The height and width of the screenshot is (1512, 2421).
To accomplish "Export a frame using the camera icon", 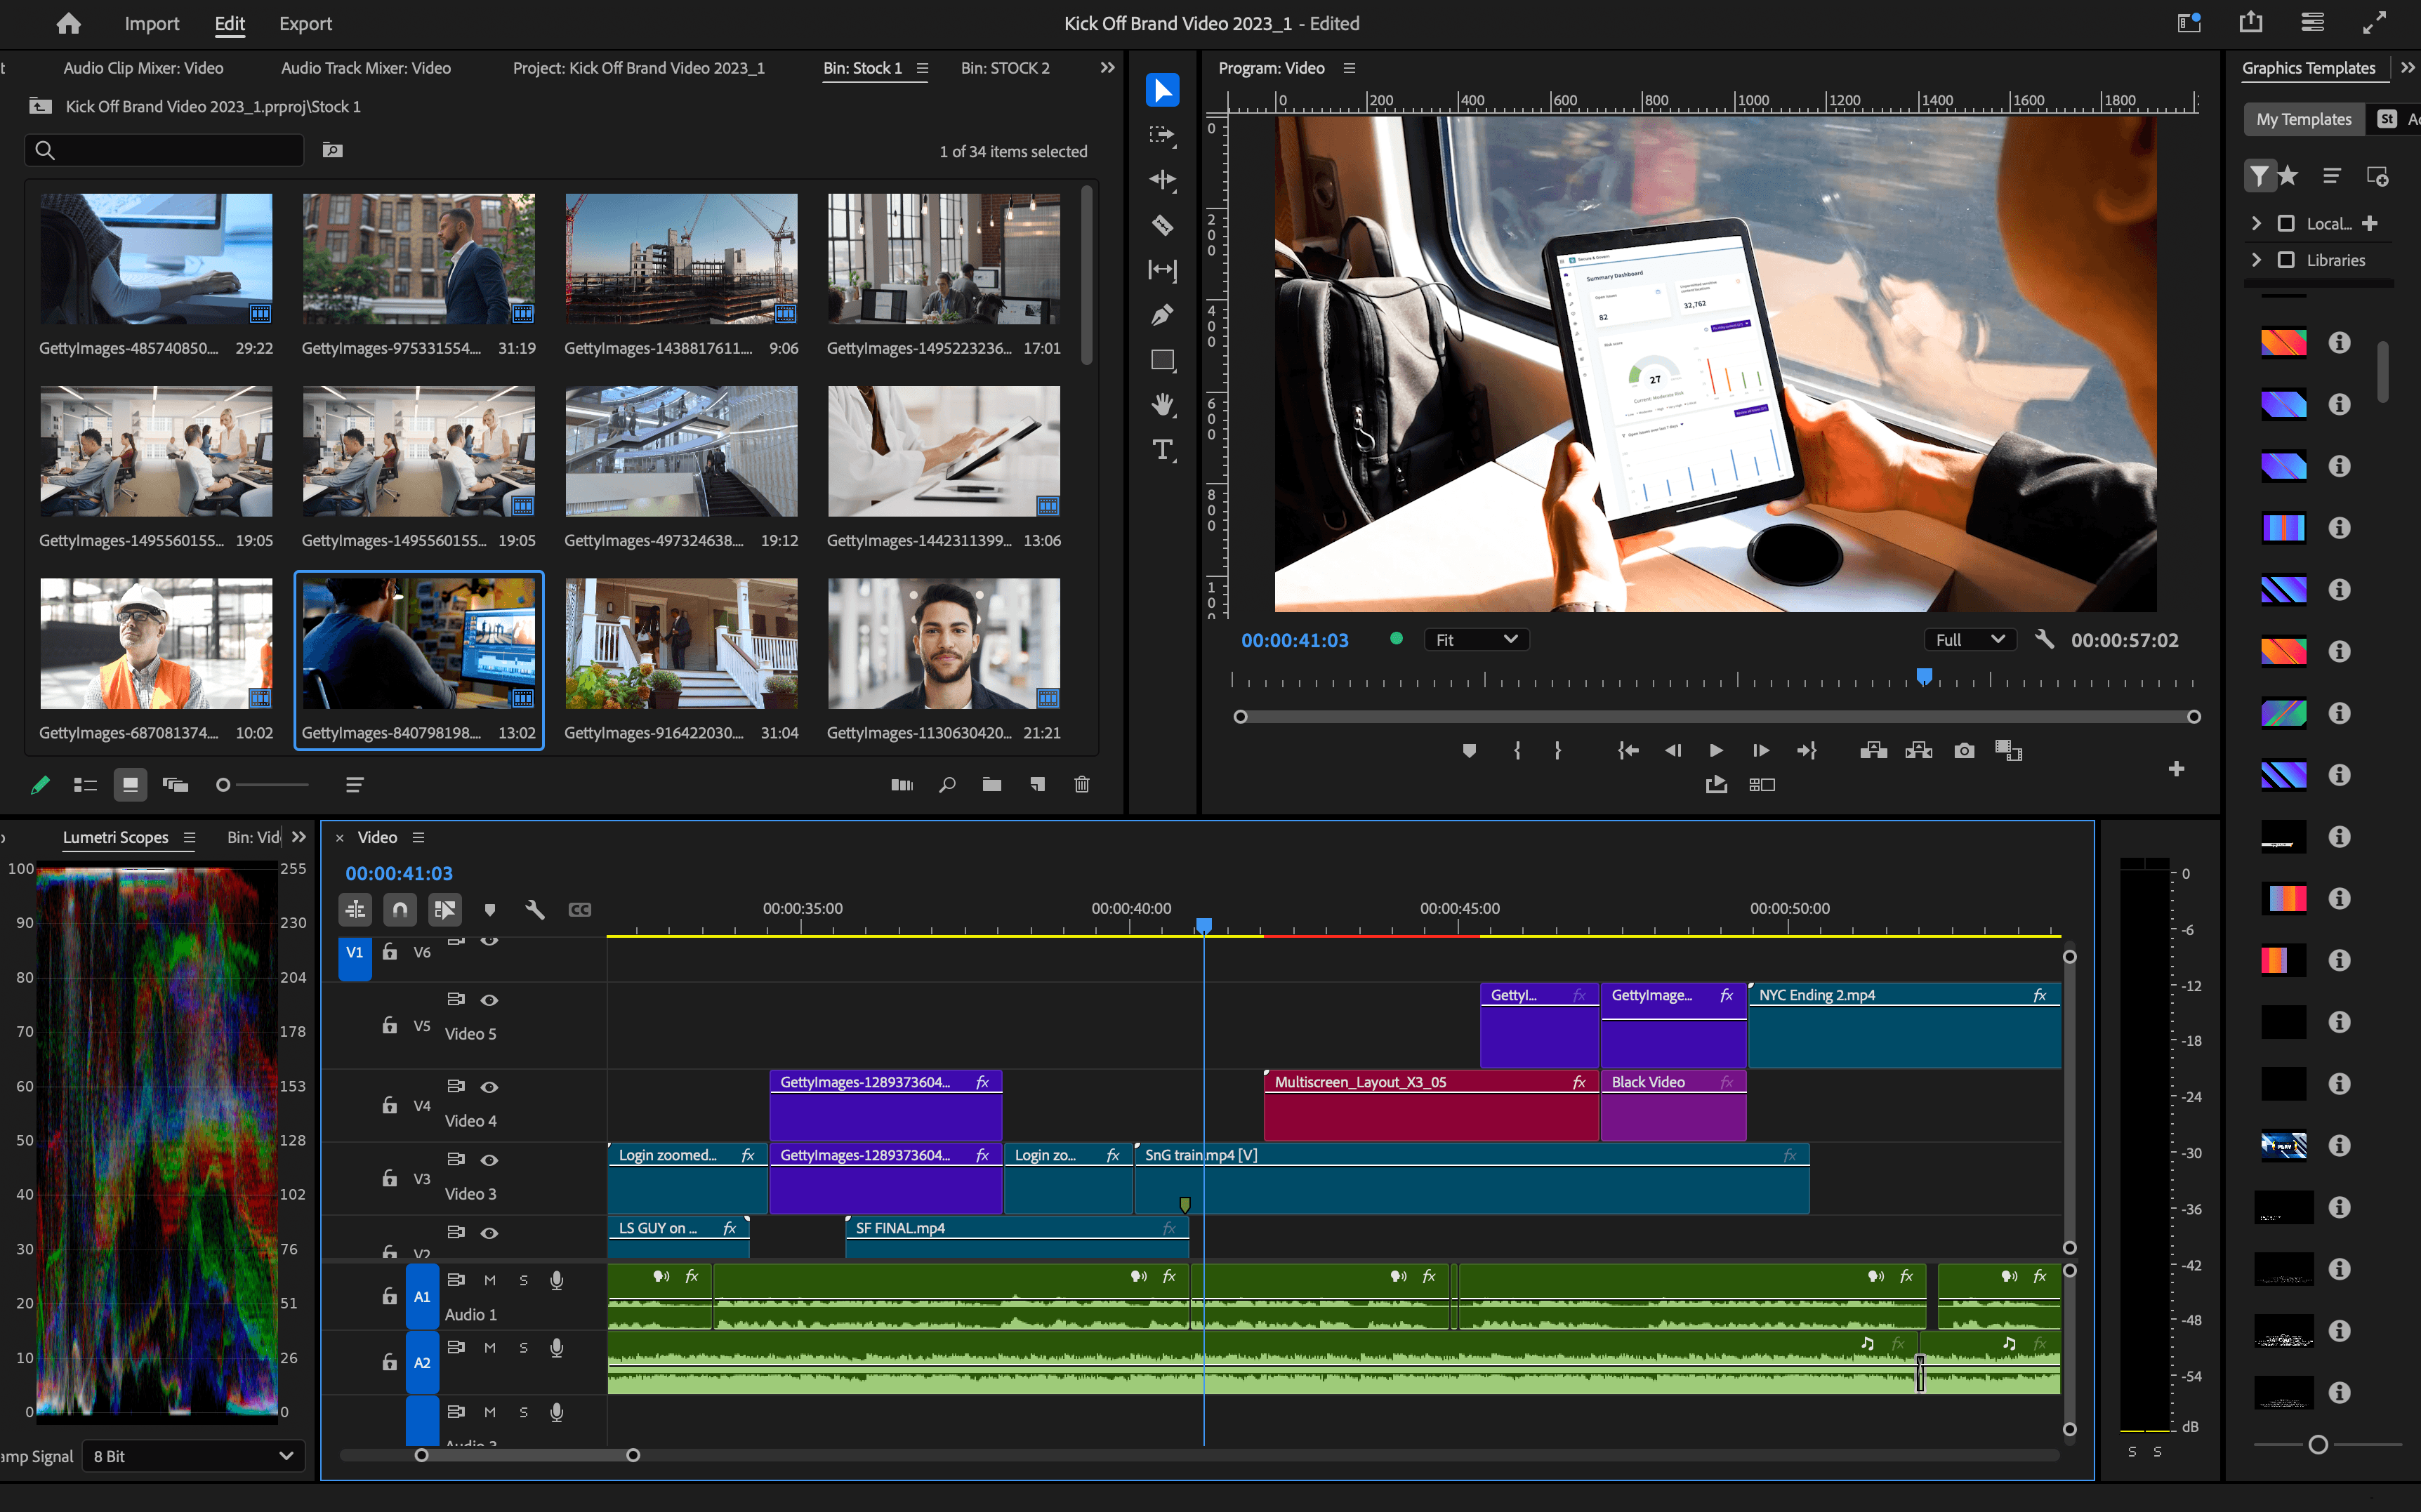I will pos(1964,750).
